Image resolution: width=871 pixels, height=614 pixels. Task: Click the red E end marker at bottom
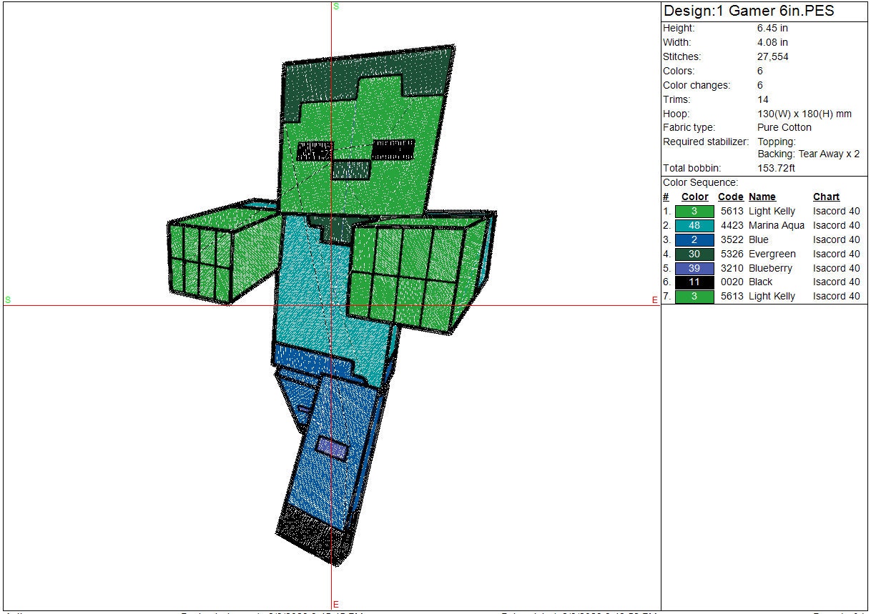tap(335, 605)
